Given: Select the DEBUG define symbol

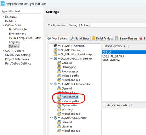Looking at the screenshot, I should coord(124,52).
